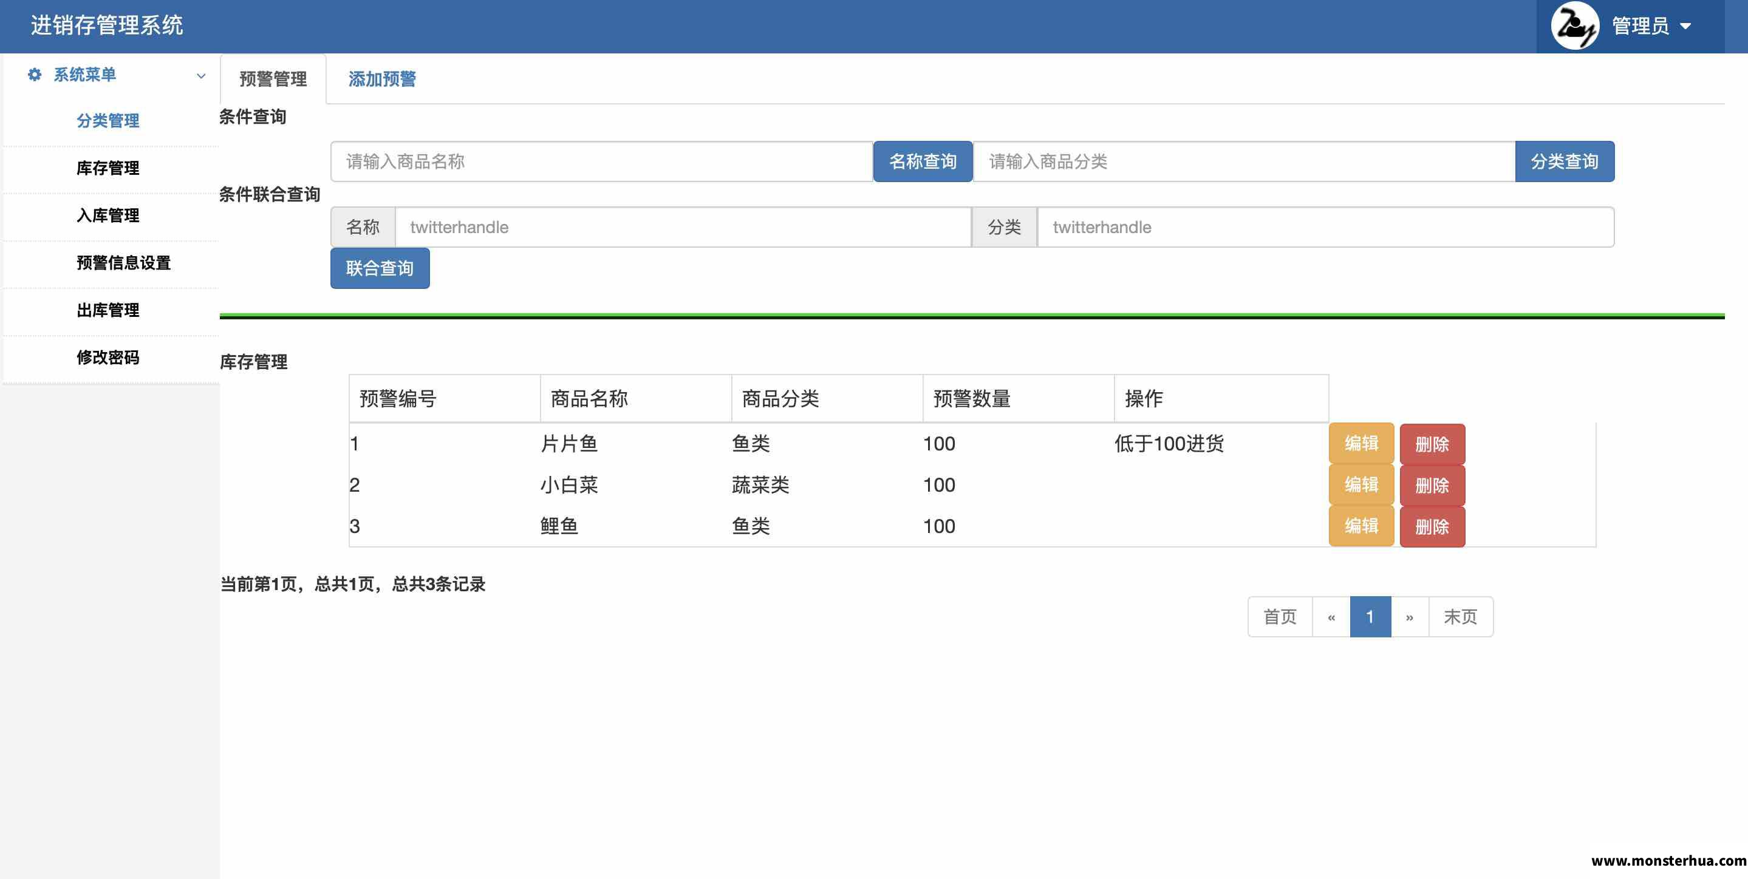Edit the 小白菜 warning row
This screenshot has height=879, width=1748.
1361,485
